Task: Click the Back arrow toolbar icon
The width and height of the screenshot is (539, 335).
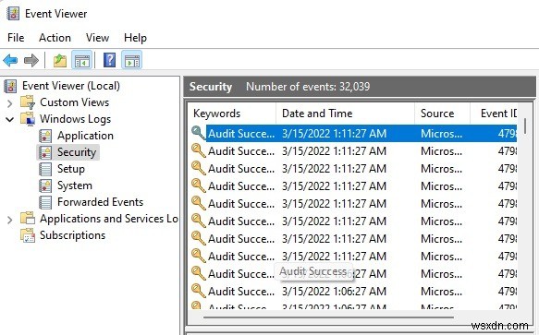Action: (x=10, y=60)
